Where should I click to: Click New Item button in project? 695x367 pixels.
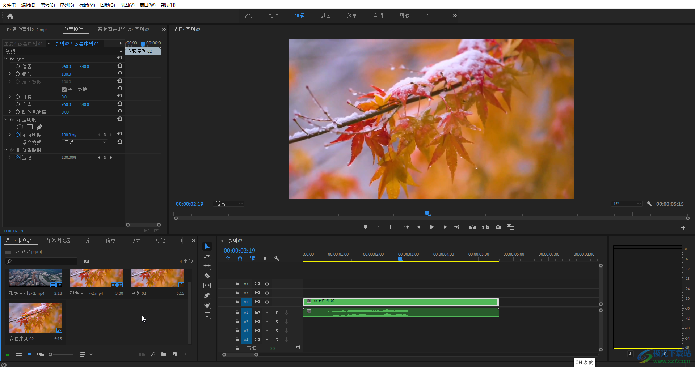pos(175,354)
